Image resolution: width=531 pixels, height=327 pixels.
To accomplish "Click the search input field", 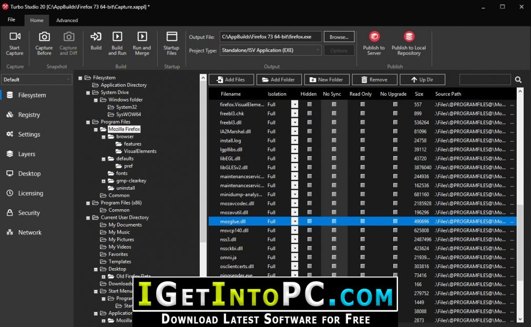I will [x=485, y=79].
